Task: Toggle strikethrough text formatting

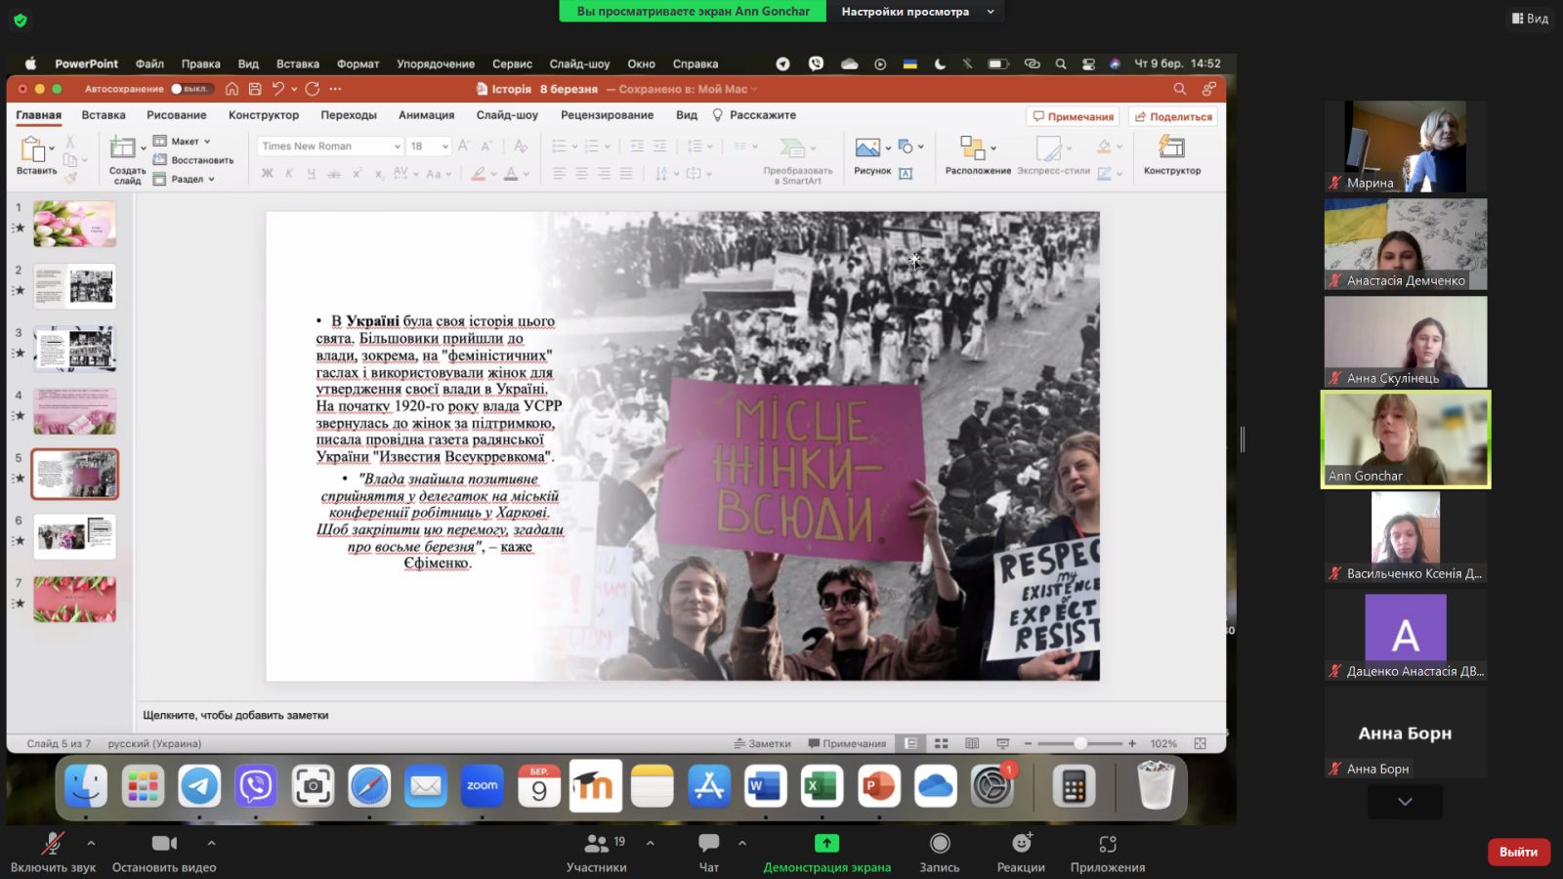Action: [334, 174]
